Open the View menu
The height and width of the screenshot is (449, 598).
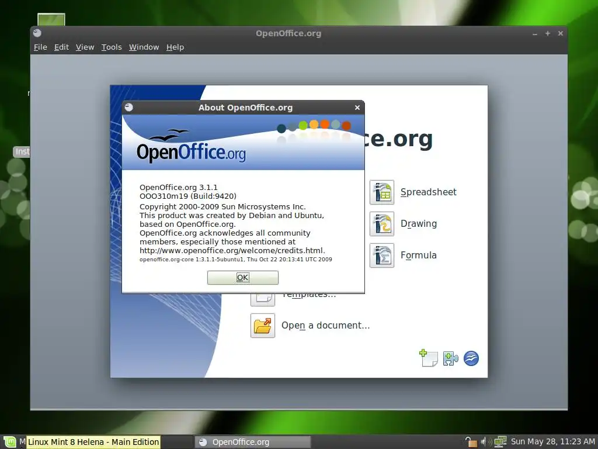point(85,47)
